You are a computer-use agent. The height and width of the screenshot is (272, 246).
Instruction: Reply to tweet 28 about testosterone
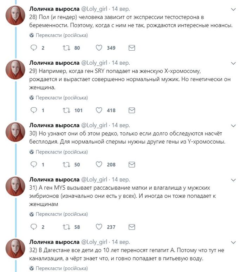tap(34, 48)
